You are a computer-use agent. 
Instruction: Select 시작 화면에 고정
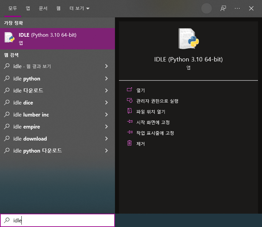153,122
